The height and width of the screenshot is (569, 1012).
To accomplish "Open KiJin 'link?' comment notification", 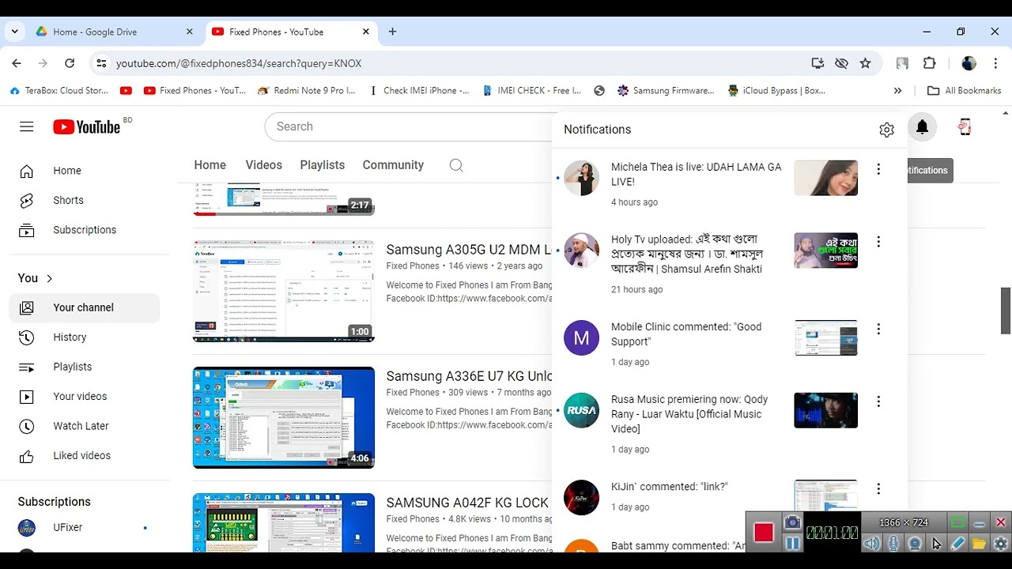I will [669, 487].
